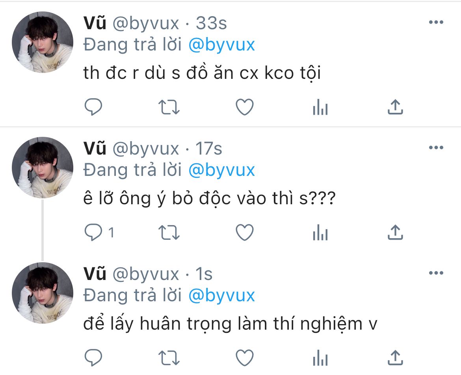461x375 pixels.
Task: Open Vũ's profile picture on the 17s tweet
Action: pyautogui.click(x=43, y=168)
